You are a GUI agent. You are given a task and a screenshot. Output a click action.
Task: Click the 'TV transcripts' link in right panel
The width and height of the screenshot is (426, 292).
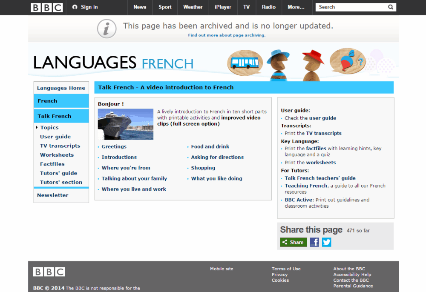tap(324, 133)
